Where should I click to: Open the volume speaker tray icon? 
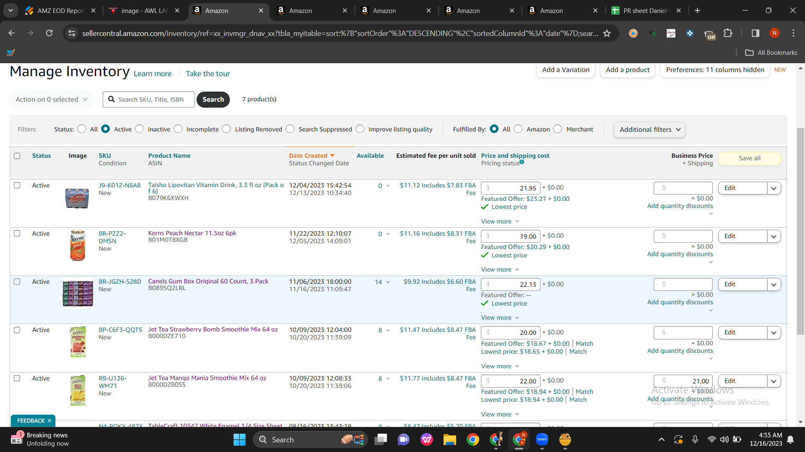pos(724,439)
